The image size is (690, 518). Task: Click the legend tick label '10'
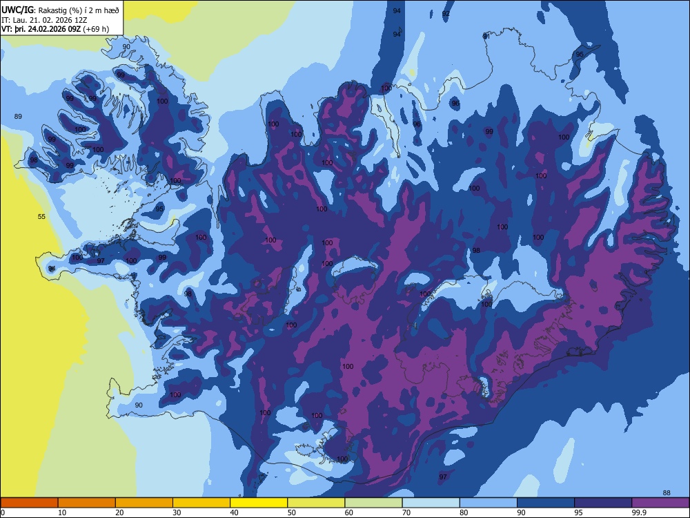[62, 512]
